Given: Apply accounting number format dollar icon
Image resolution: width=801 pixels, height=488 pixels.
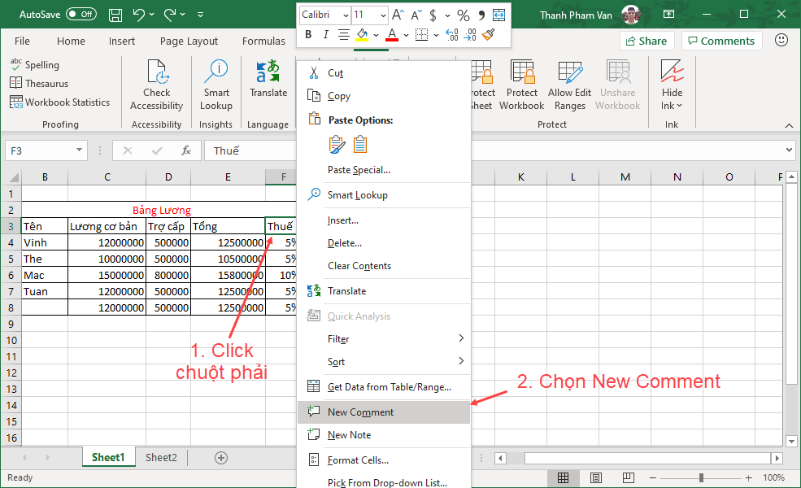Looking at the screenshot, I should (x=433, y=15).
